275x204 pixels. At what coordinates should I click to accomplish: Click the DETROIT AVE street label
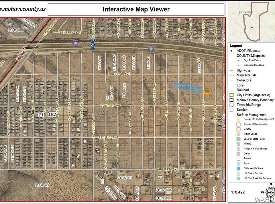[x=111, y=106]
